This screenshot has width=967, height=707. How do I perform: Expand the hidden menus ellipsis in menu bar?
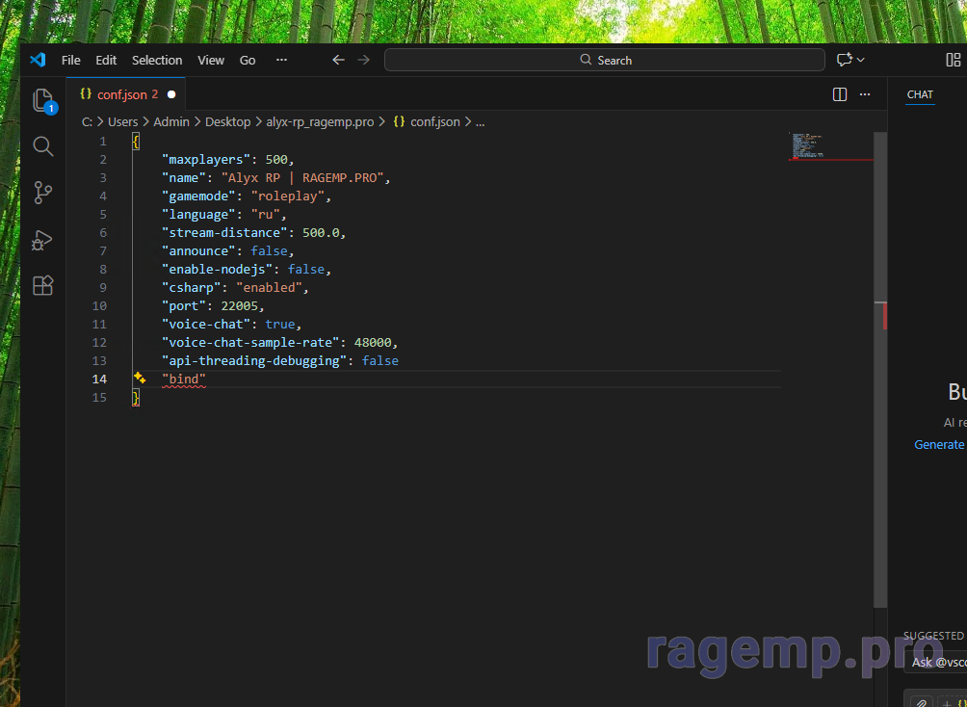(x=281, y=60)
